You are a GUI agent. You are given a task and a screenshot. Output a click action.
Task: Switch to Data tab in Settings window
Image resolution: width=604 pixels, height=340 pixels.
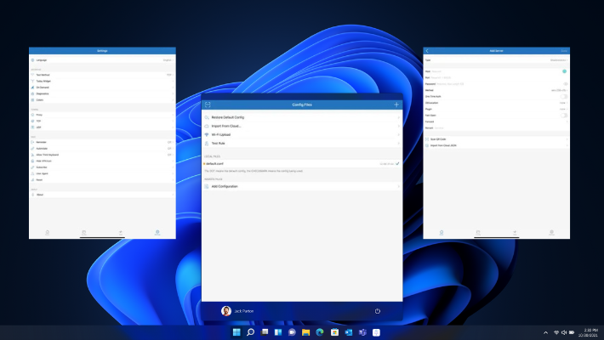click(121, 233)
